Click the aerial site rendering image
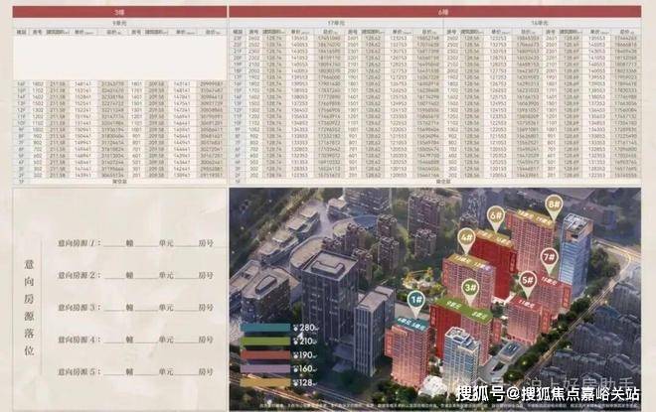 click(434, 299)
